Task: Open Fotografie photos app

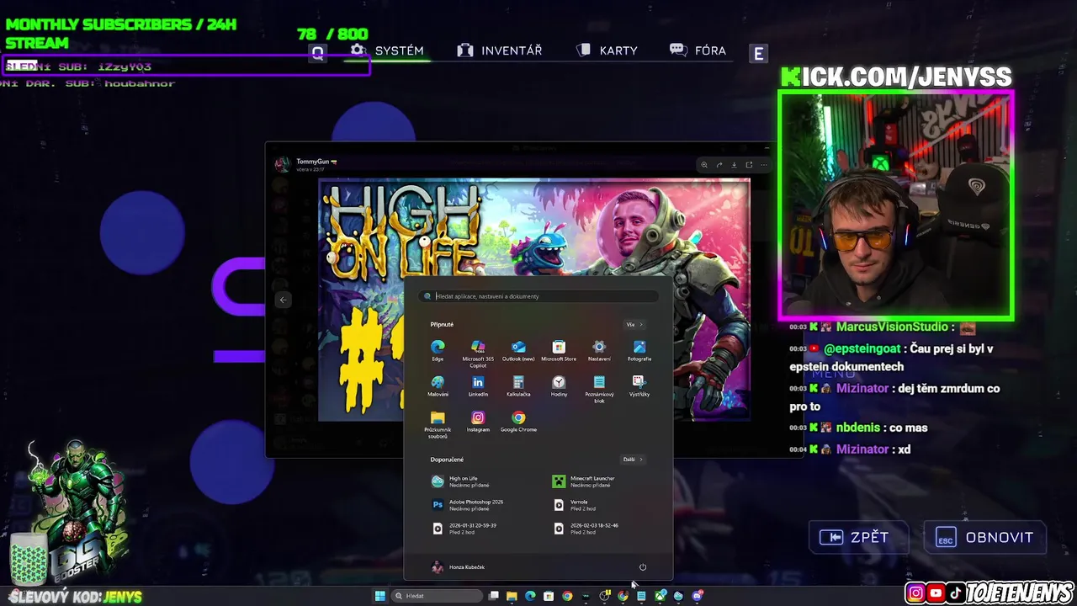Action: point(639,351)
